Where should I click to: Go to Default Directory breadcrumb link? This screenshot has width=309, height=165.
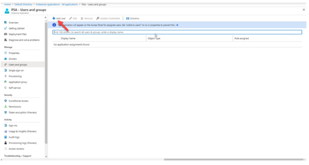point(23,4)
